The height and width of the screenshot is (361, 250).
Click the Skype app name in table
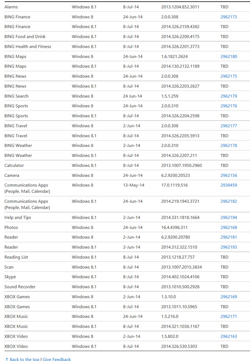(10, 277)
